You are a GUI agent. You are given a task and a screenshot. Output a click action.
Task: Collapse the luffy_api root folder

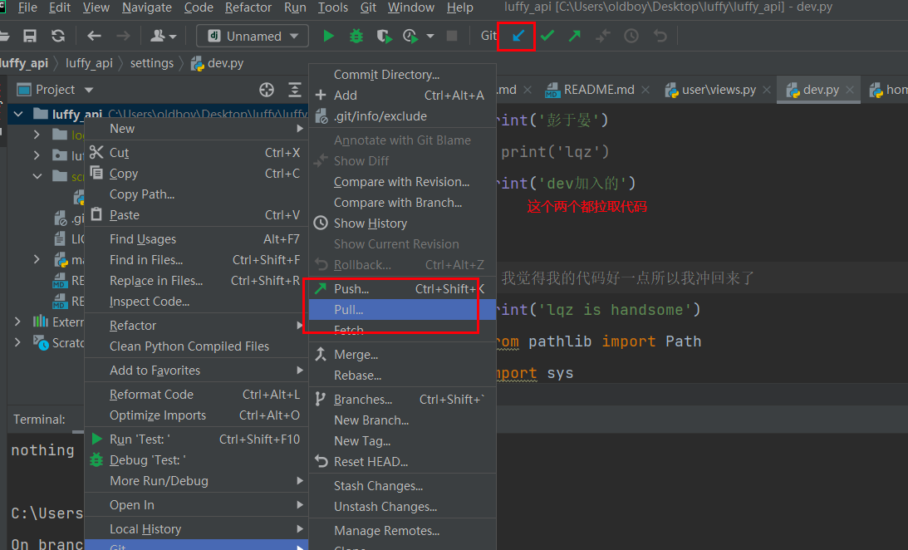tap(18, 114)
